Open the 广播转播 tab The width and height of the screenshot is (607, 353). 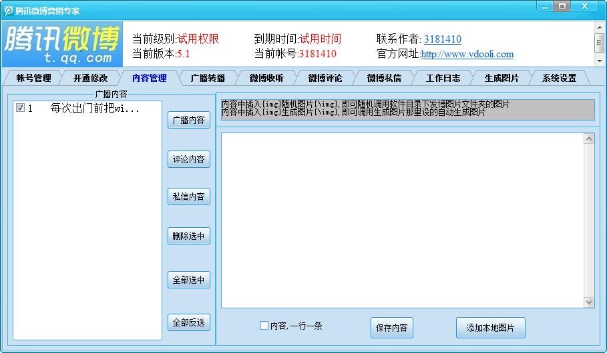(x=208, y=78)
